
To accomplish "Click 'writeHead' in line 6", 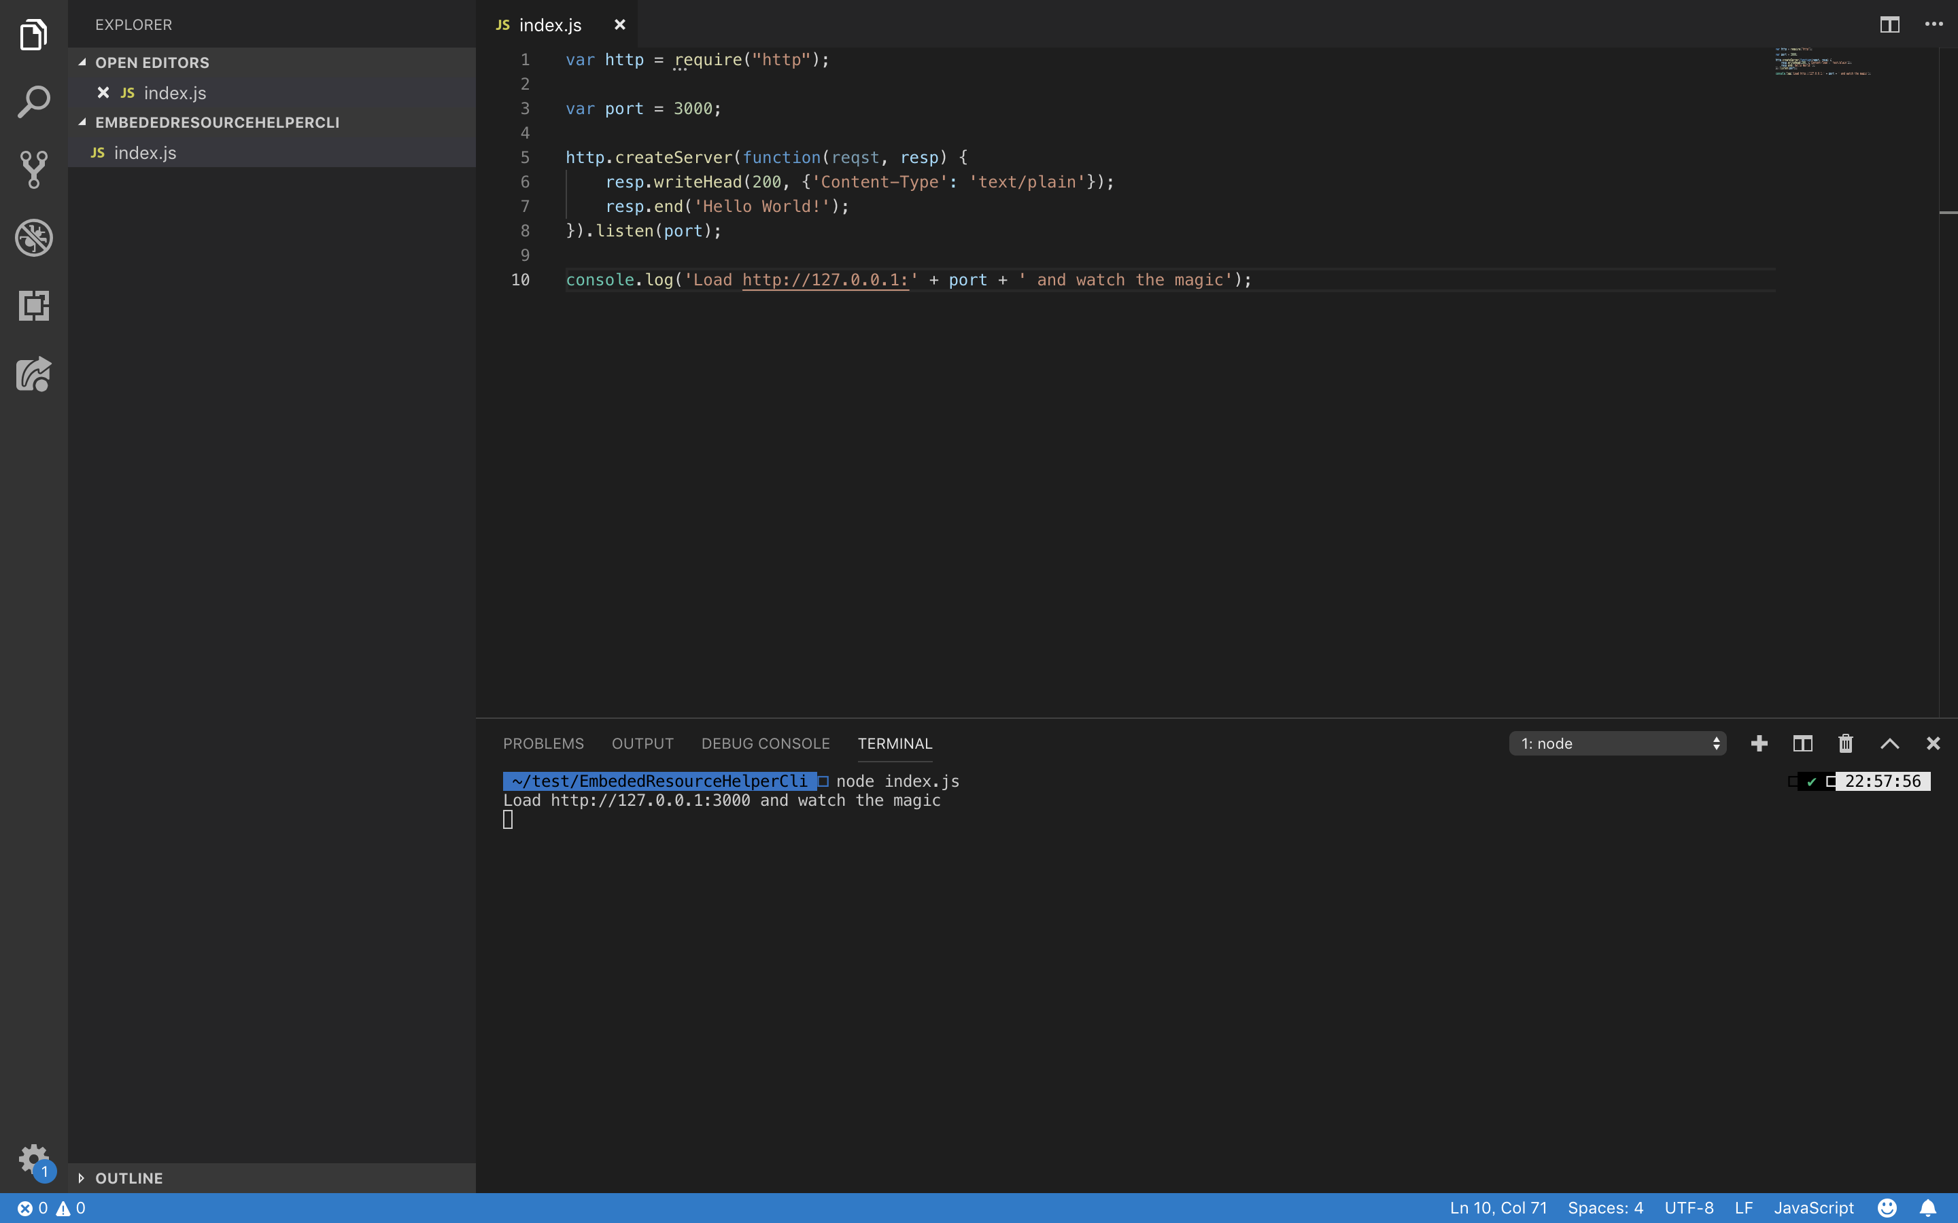I will pyautogui.click(x=698, y=182).
